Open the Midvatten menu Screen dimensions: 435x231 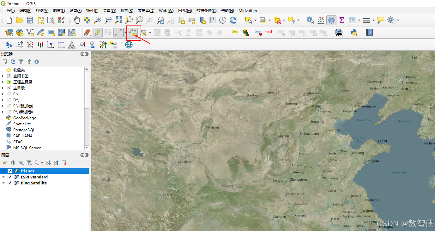coord(248,11)
